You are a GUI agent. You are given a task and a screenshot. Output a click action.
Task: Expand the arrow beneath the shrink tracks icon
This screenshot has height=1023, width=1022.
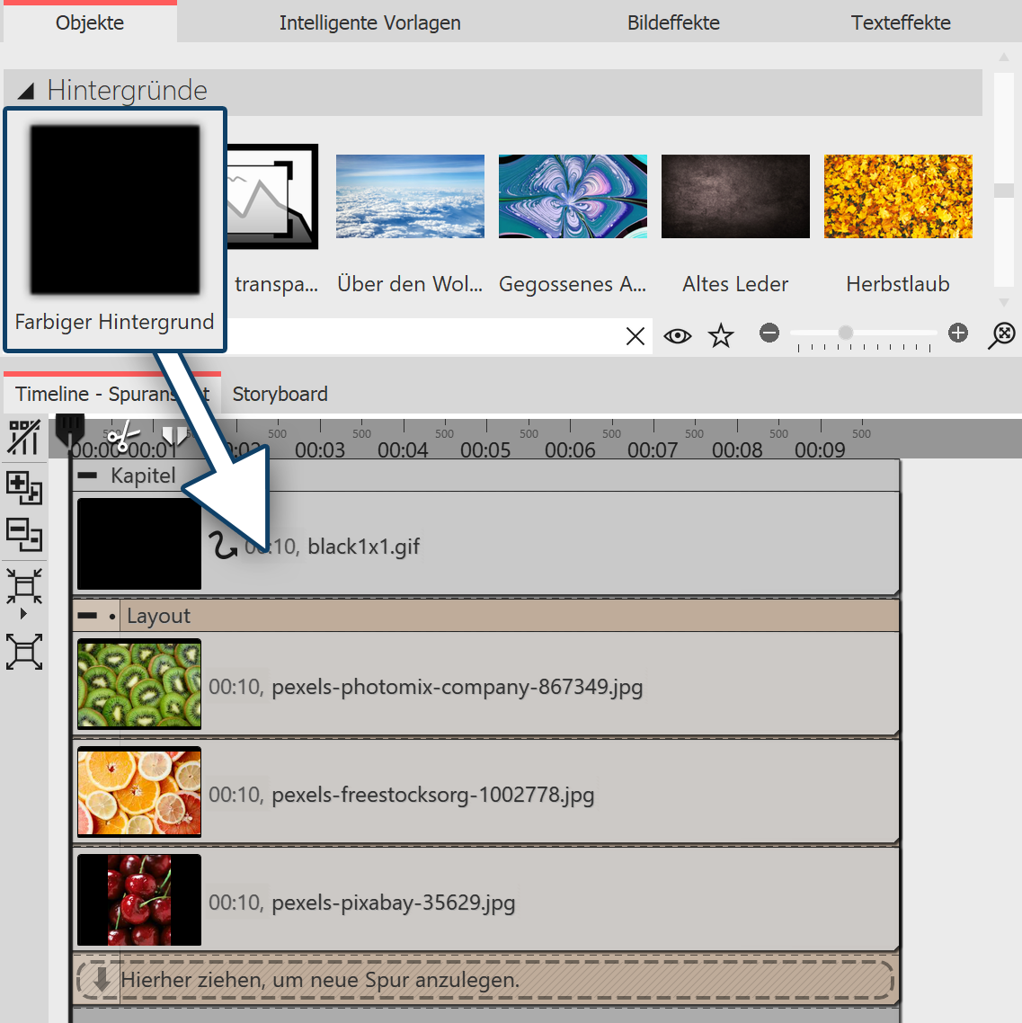click(x=23, y=612)
